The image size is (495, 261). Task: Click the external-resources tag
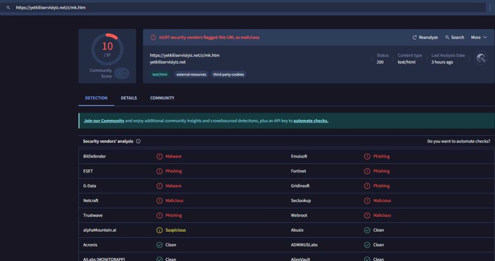click(191, 74)
